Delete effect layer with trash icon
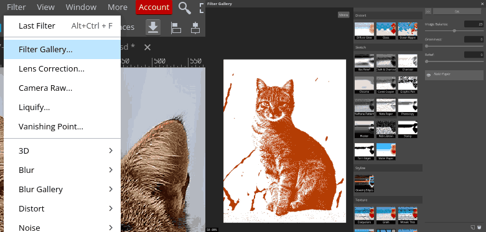 pos(480,227)
